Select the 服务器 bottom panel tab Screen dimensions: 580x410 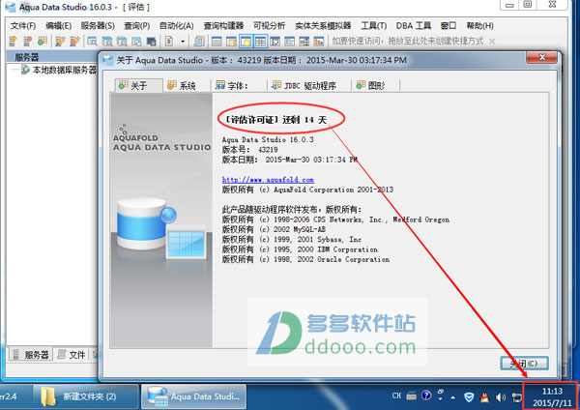[31, 355]
